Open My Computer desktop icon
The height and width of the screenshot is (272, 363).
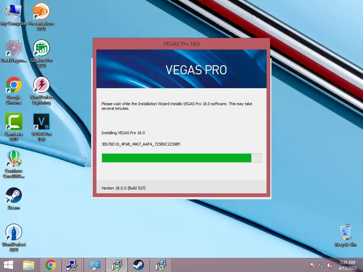coord(13,14)
